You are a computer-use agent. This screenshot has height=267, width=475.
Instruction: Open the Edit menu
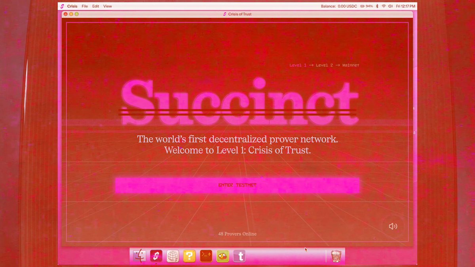click(x=96, y=6)
